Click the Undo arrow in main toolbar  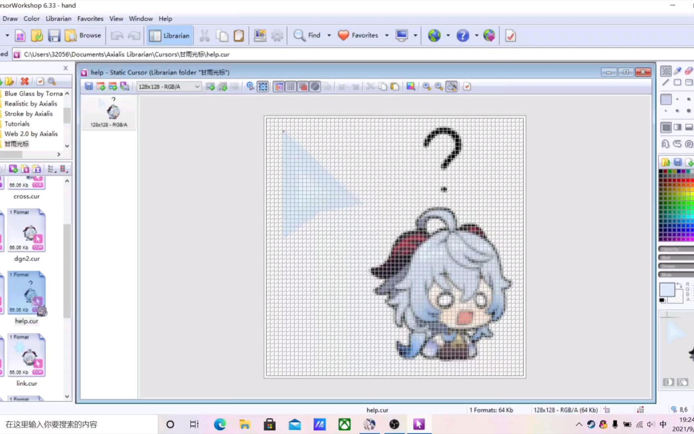point(117,36)
